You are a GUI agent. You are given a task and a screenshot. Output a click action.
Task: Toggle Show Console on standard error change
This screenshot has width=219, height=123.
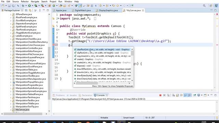coord(190,95)
